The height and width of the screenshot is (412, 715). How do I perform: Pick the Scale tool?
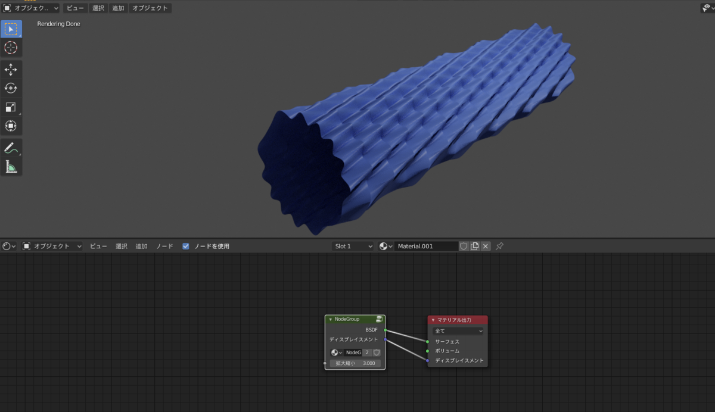click(11, 107)
